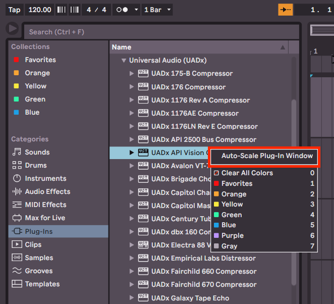Viewport: 334px width, 304px height.
Task: Click the Name column sort arrow
Action: point(283,47)
